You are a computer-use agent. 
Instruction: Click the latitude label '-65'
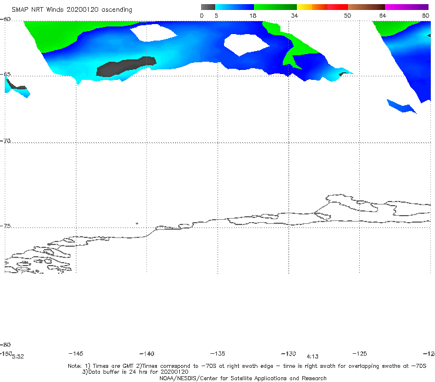click(x=5, y=75)
